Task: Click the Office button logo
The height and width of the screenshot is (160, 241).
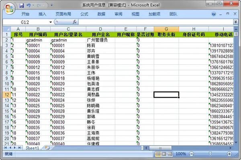Action: point(9,8)
